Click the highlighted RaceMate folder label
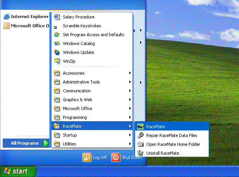The height and width of the screenshot is (177, 239). pyautogui.click(x=72, y=126)
